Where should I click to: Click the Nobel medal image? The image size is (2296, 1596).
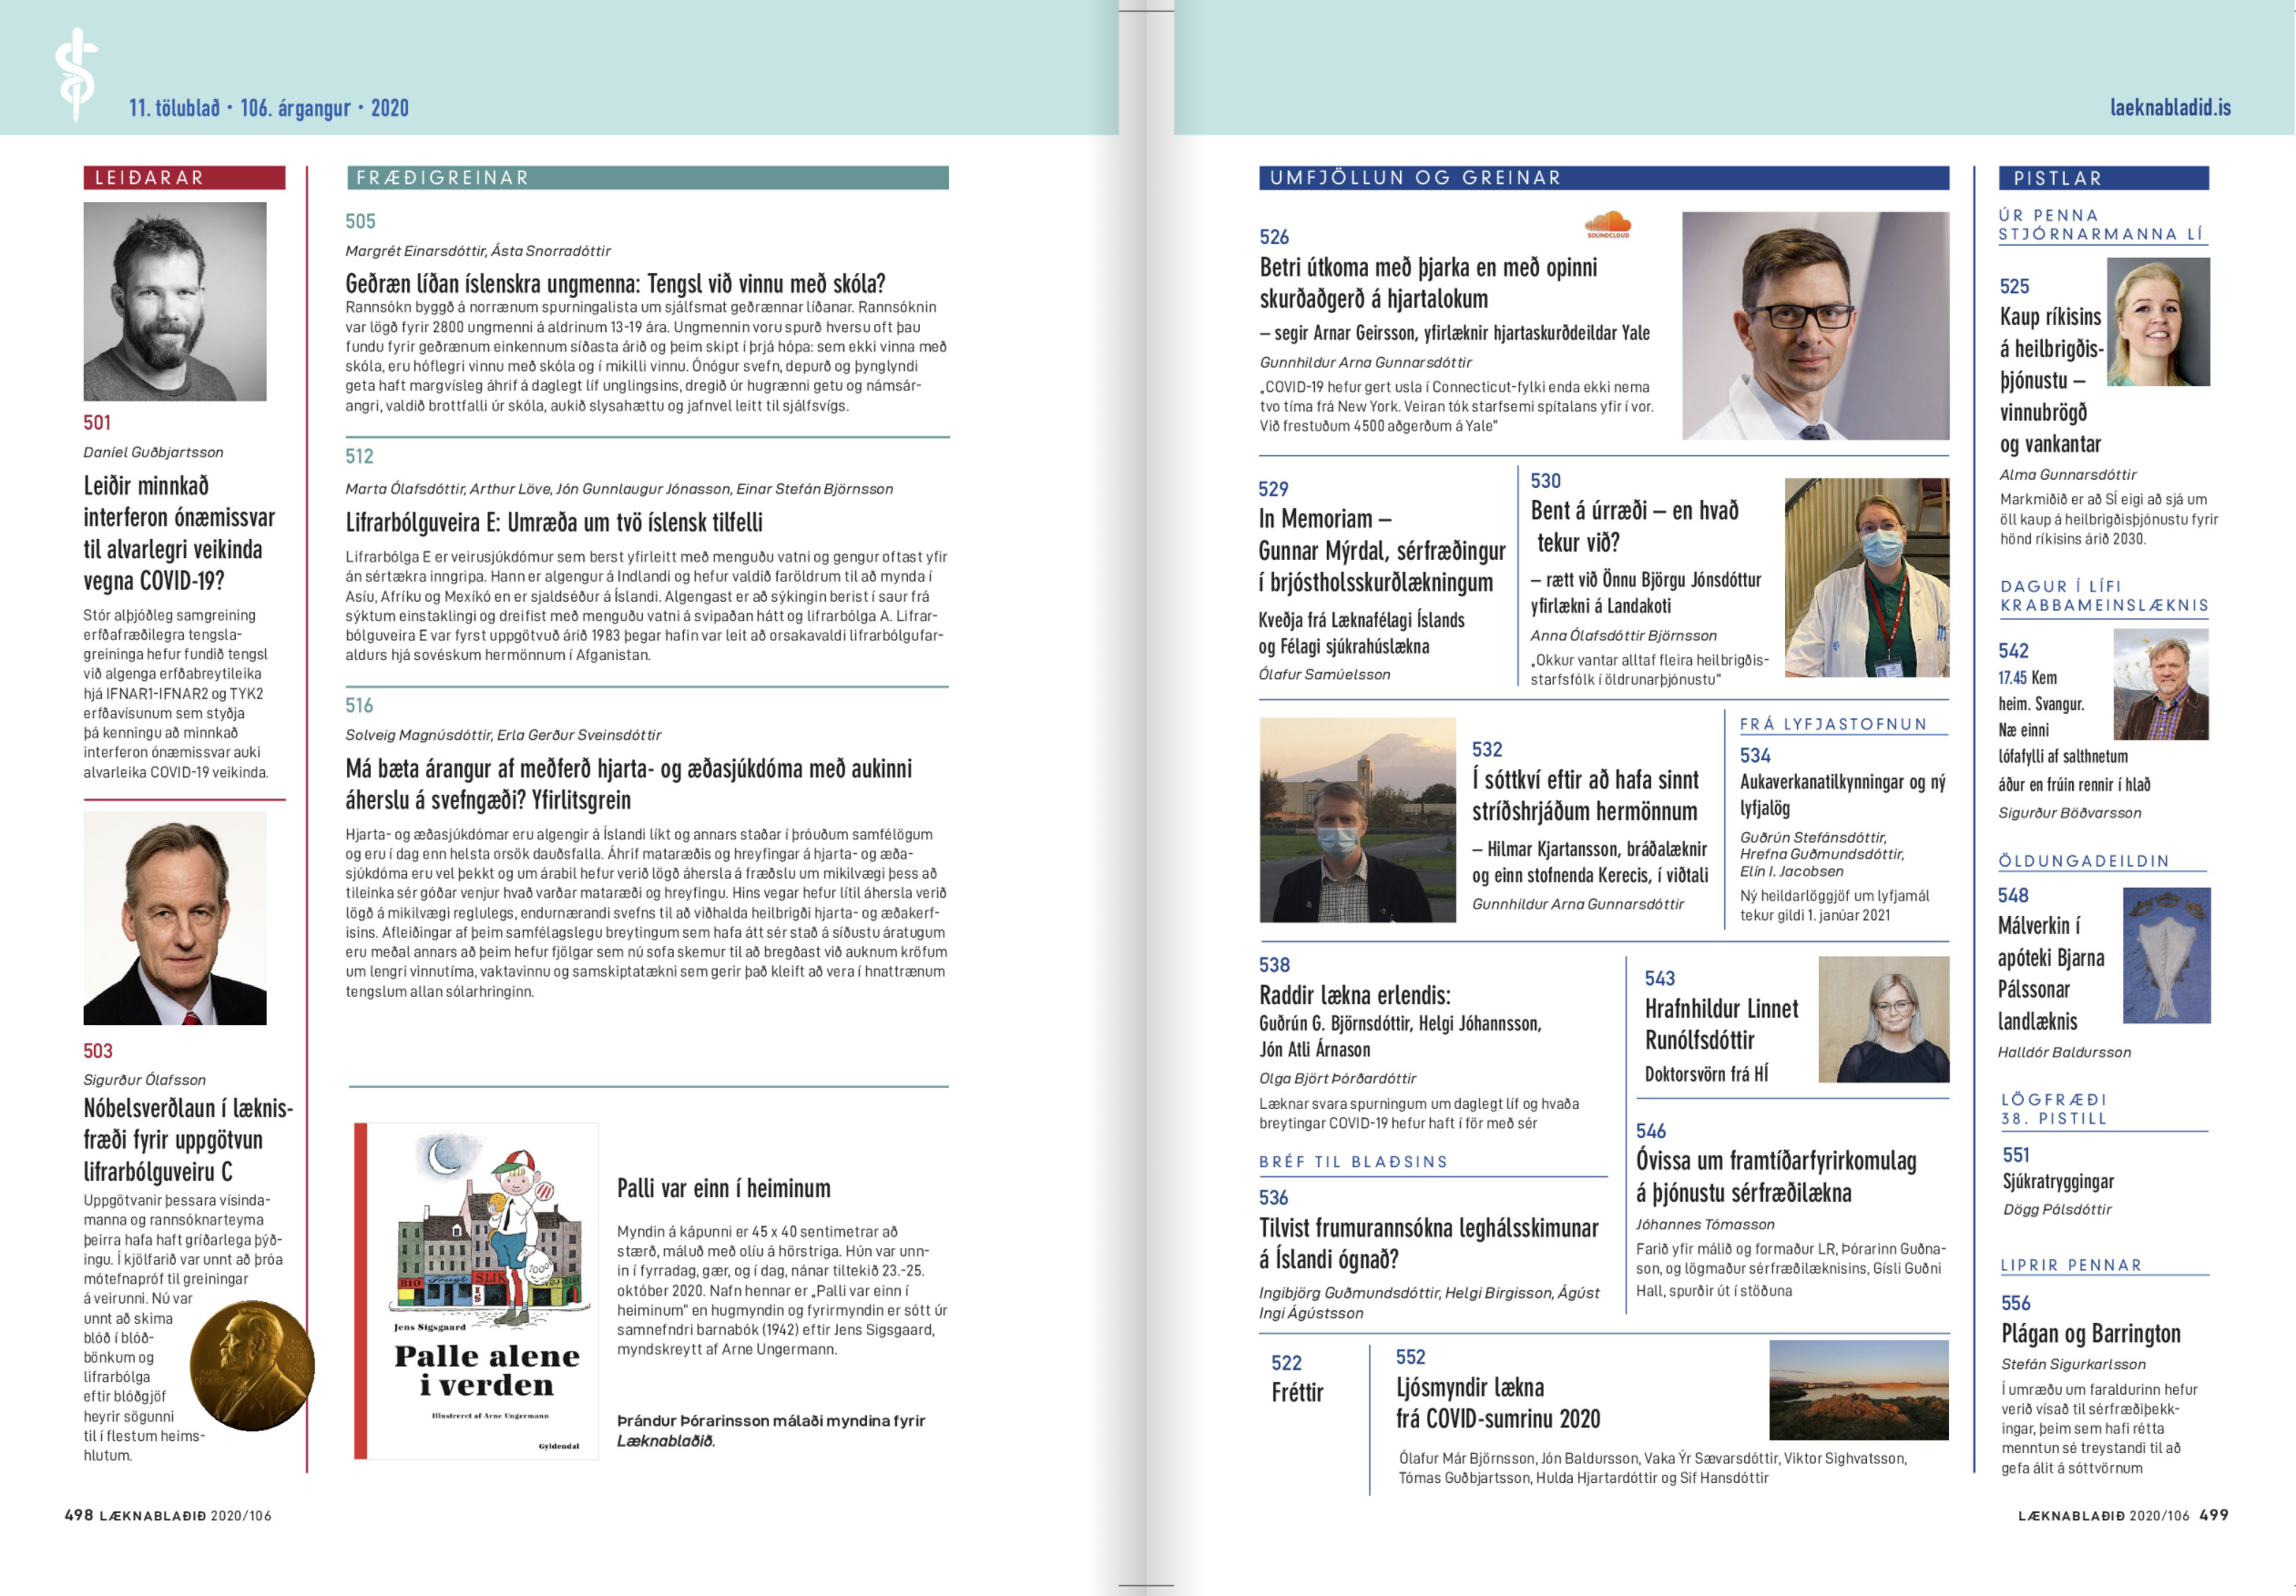(252, 1364)
